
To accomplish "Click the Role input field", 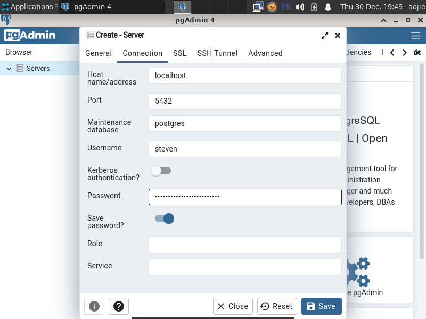I will tap(245, 245).
